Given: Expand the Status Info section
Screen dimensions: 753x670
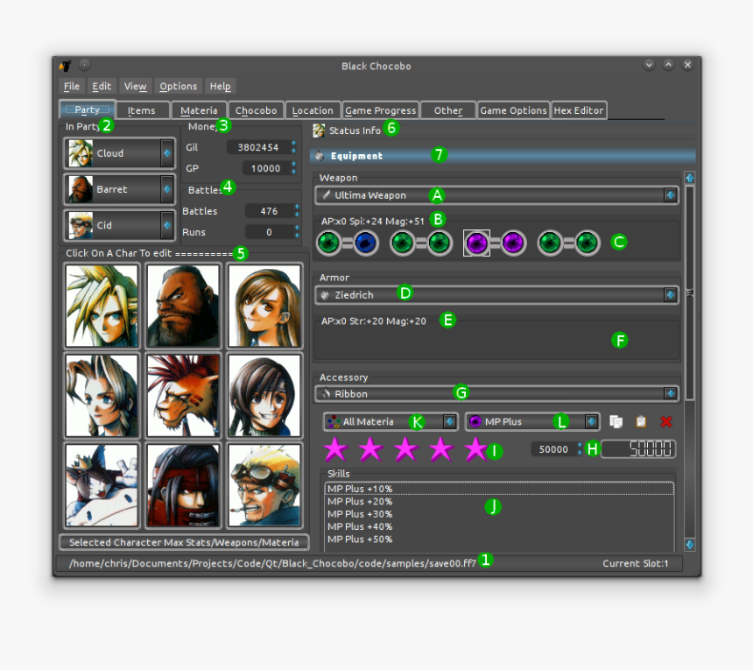Looking at the screenshot, I should pyautogui.click(x=503, y=130).
